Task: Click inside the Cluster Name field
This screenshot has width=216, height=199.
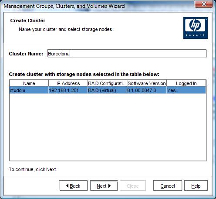Action: coord(127,54)
